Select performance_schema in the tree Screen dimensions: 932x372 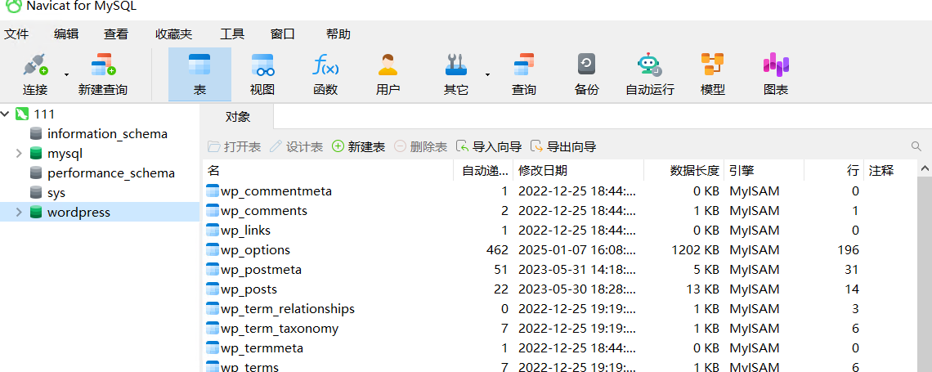click(111, 173)
